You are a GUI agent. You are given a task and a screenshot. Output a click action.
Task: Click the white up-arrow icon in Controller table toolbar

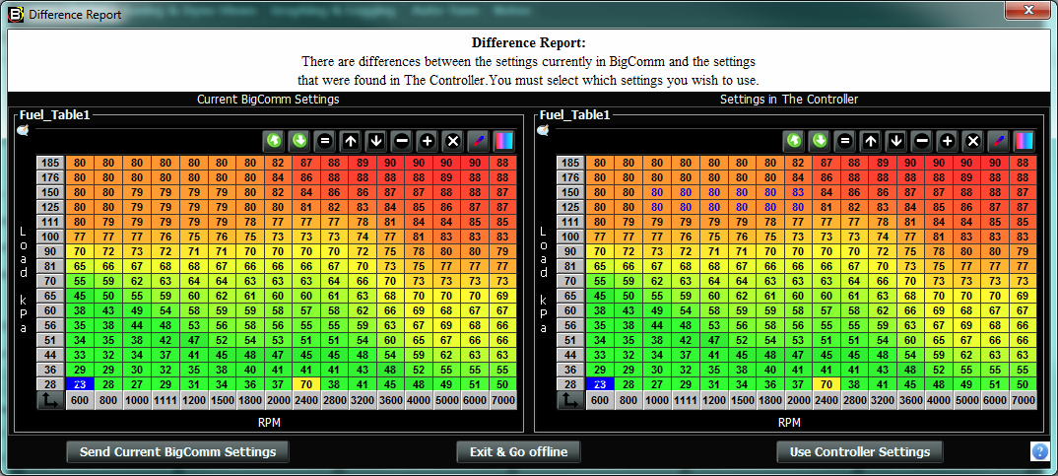coord(871,141)
